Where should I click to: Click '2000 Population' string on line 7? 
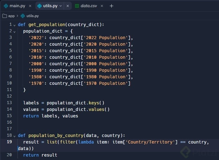[106, 64]
